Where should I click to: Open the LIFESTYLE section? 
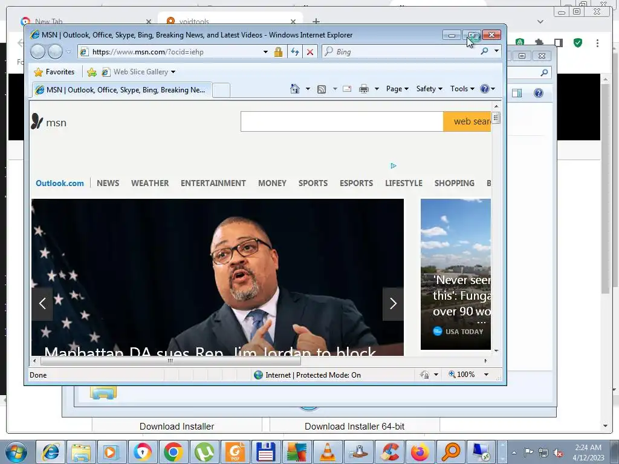pos(404,183)
